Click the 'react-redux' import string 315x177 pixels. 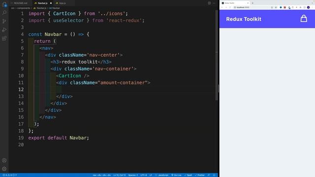[124, 21]
